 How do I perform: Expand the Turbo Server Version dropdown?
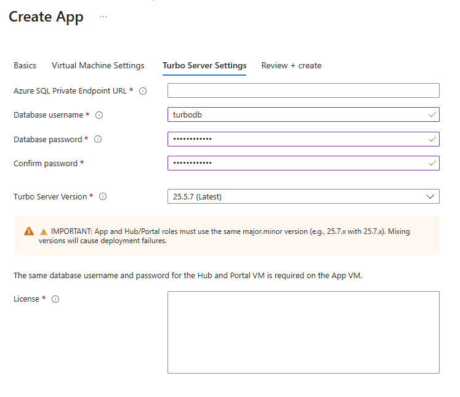click(x=303, y=196)
